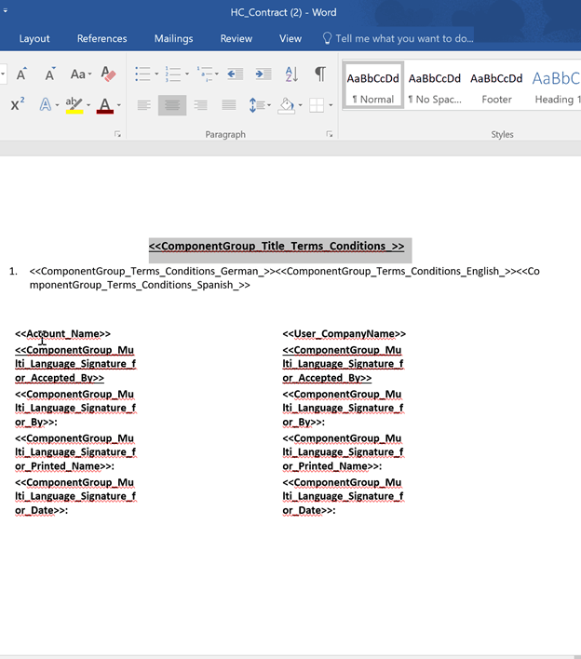Apply the No Spacing style
This screenshot has height=659, width=581.
(x=435, y=86)
